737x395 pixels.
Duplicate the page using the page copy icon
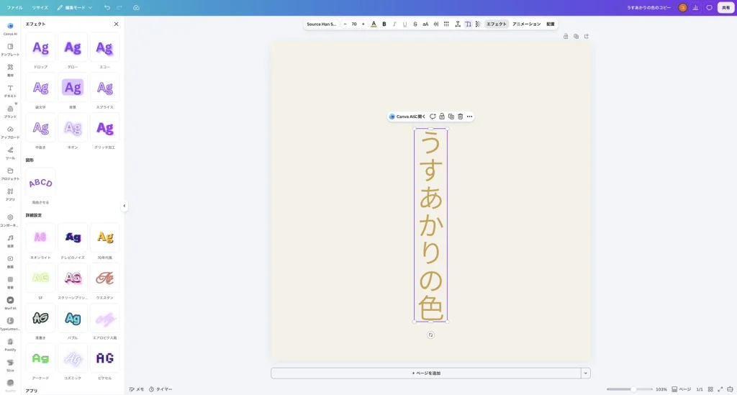(x=576, y=36)
